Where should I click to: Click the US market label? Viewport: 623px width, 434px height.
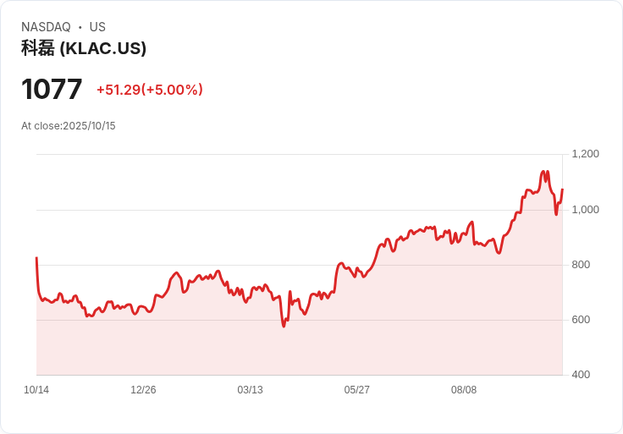coord(97,27)
